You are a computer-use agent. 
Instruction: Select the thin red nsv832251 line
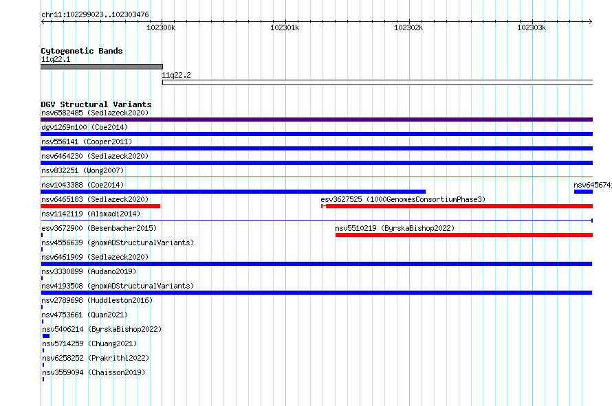pyautogui.click(x=316, y=177)
